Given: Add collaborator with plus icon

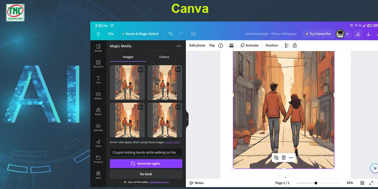Looking at the screenshot, I should pyautogui.click(x=347, y=34).
